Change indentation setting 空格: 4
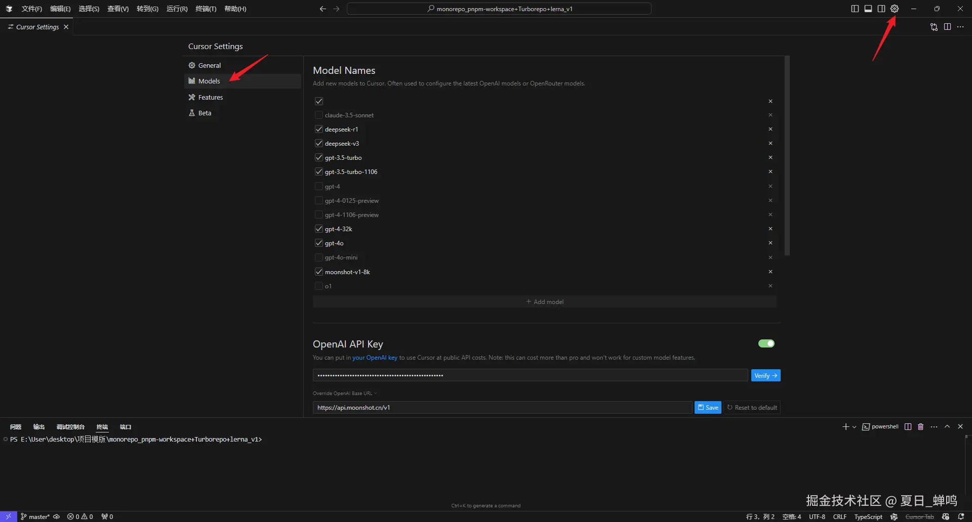 792,517
